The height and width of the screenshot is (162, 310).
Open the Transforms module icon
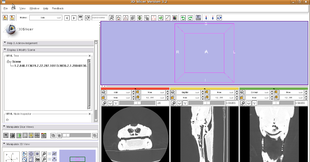pyautogui.click(x=146, y=18)
